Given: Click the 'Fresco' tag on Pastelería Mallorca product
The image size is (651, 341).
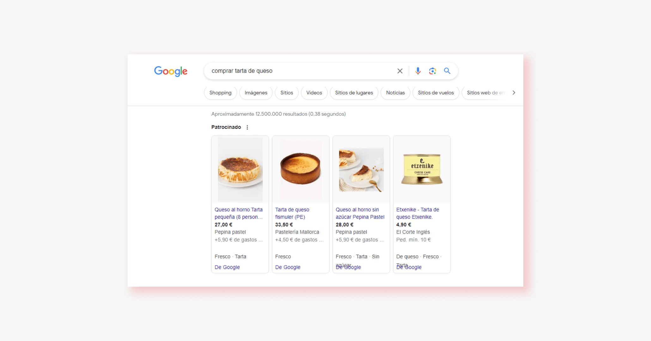Looking at the screenshot, I should pos(283,257).
